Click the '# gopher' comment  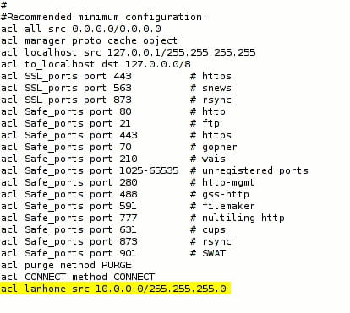[x=214, y=147]
